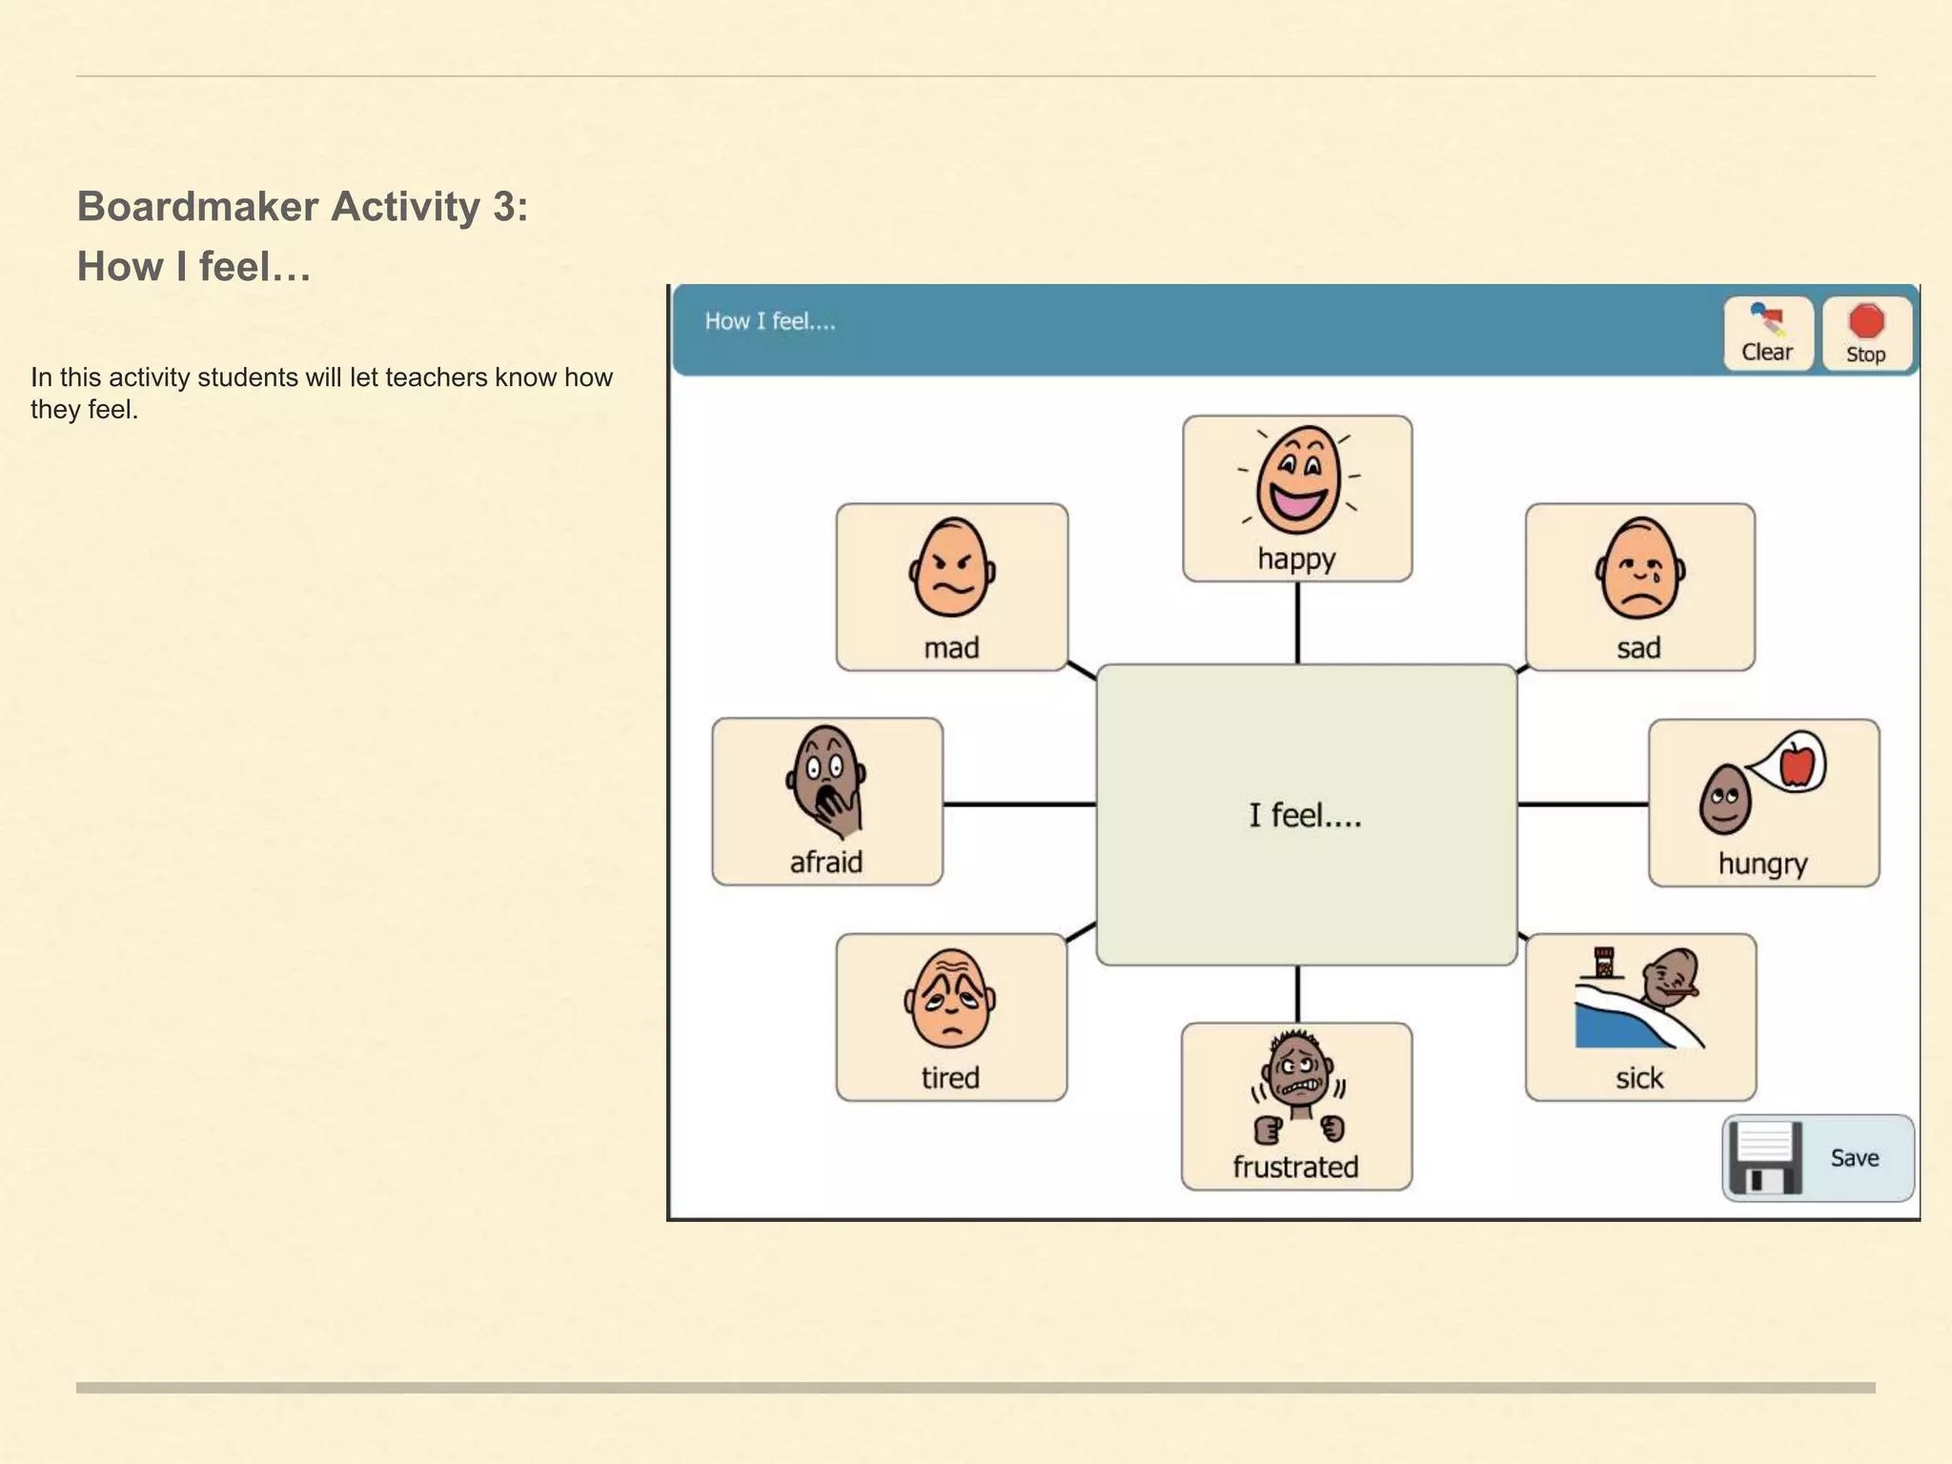Image resolution: width=1952 pixels, height=1464 pixels.
Task: Click the activity description paragraph text
Action: click(x=321, y=393)
